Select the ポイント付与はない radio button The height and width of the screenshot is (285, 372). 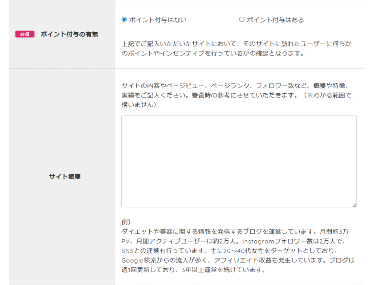click(x=124, y=20)
